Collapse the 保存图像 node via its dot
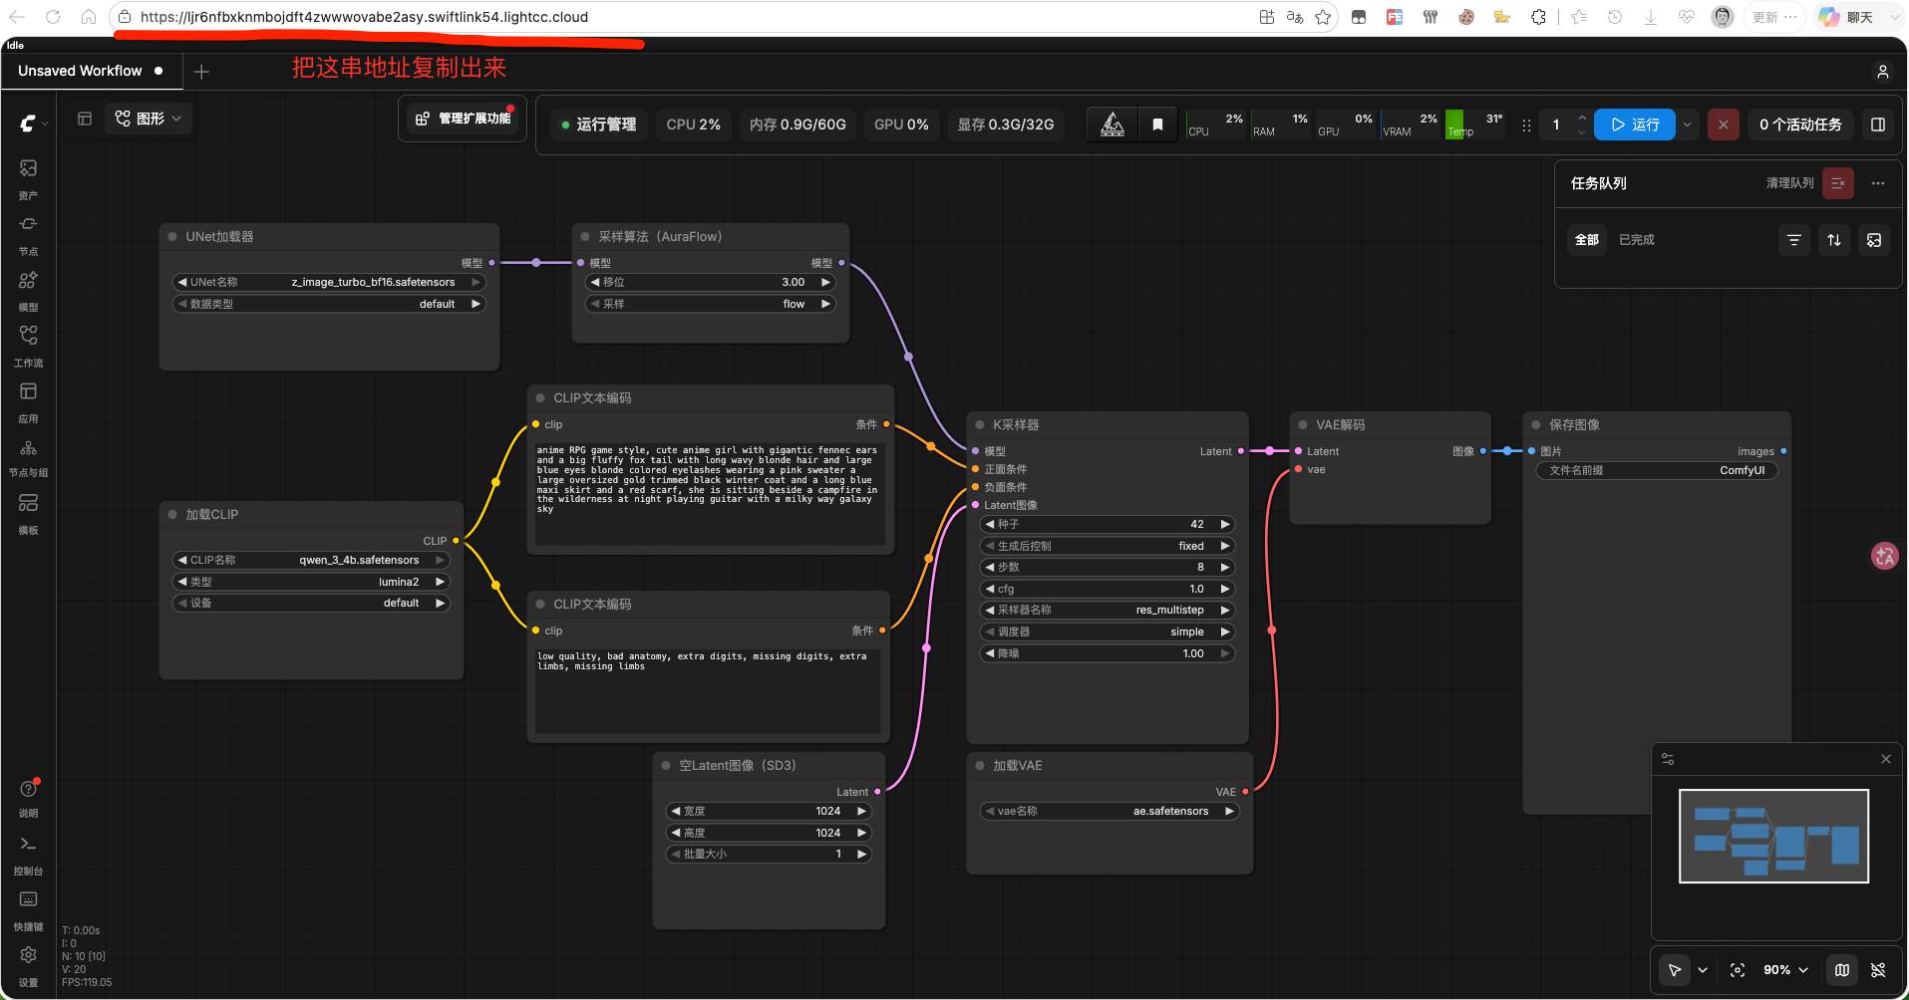 (x=1536, y=425)
